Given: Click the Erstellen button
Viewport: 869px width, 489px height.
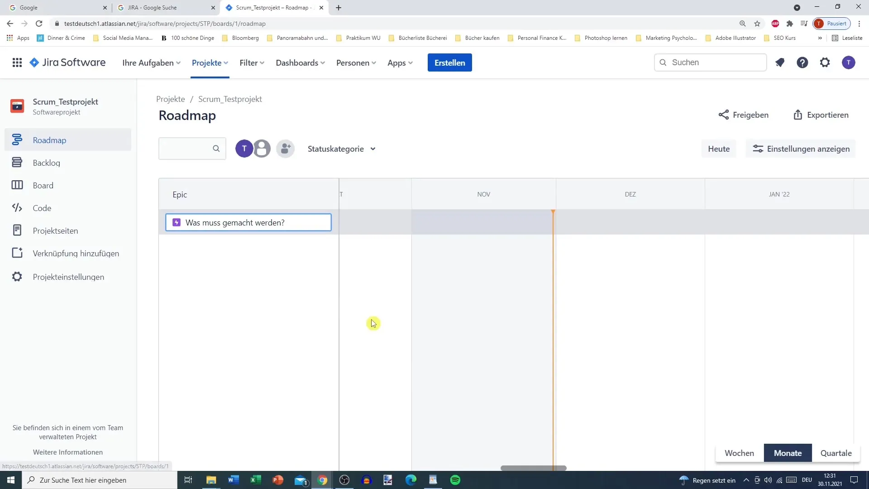Looking at the screenshot, I should point(449,62).
